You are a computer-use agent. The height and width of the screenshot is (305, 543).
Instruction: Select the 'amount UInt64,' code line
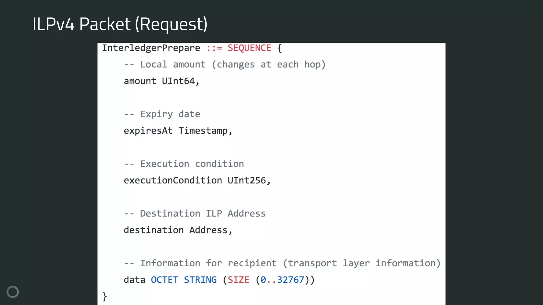161,81
